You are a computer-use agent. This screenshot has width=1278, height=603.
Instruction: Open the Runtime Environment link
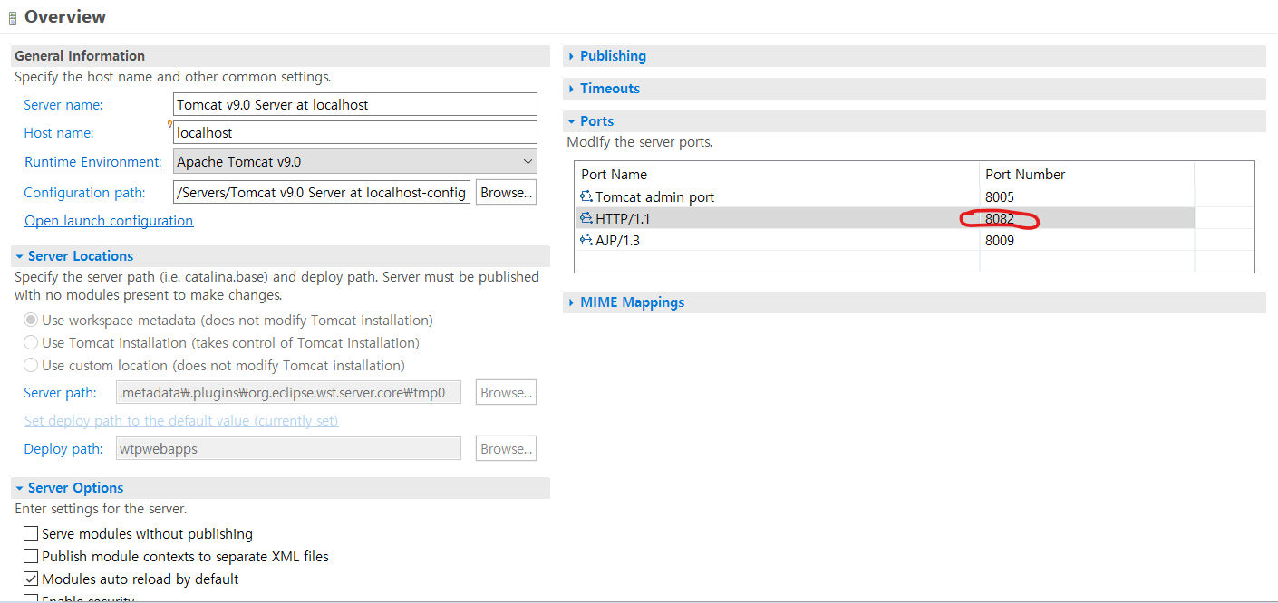92,162
